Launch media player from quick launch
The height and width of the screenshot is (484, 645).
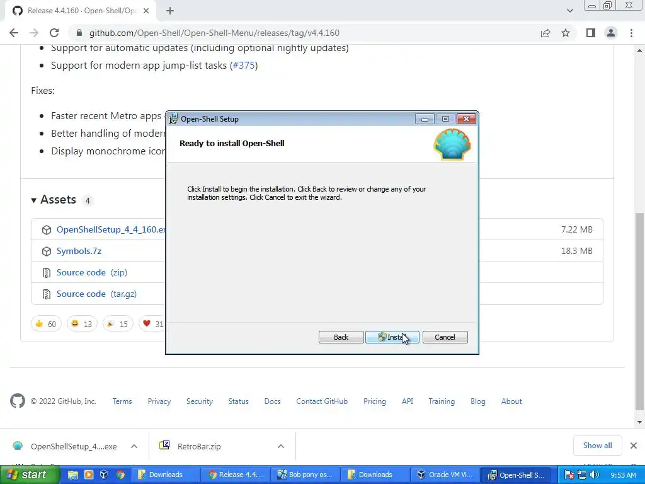click(88, 475)
